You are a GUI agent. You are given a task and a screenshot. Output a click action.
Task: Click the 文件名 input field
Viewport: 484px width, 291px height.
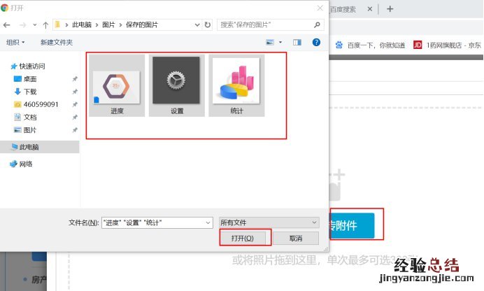(157, 222)
